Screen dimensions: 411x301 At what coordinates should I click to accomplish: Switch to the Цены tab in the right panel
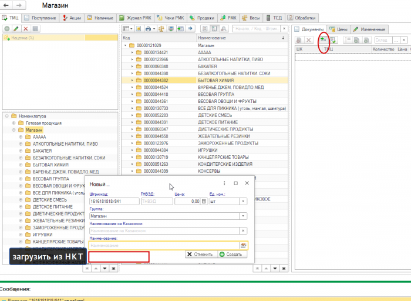(x=338, y=29)
